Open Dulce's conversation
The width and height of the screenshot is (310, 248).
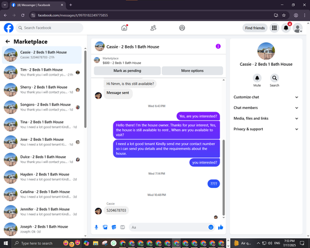pos(42,159)
